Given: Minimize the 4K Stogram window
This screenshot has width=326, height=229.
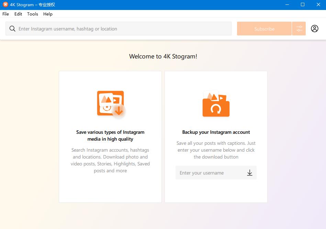Looking at the screenshot, I should (287, 4).
